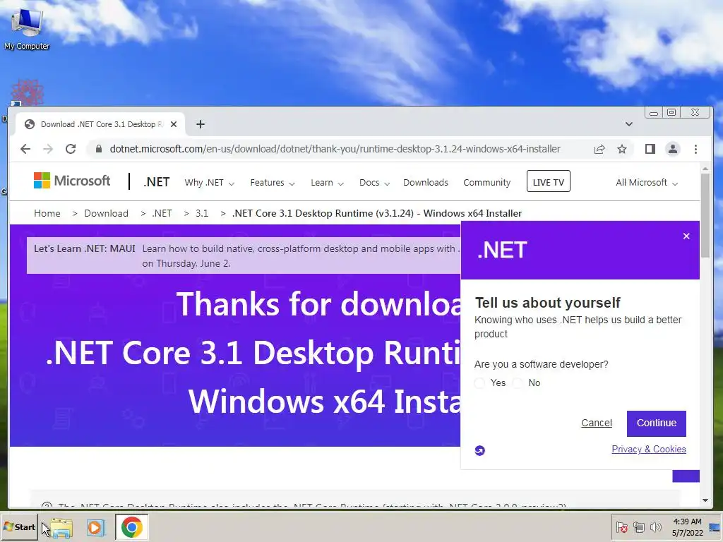The height and width of the screenshot is (542, 723).
Task: Go to Download breadcrumb
Action: (106, 213)
